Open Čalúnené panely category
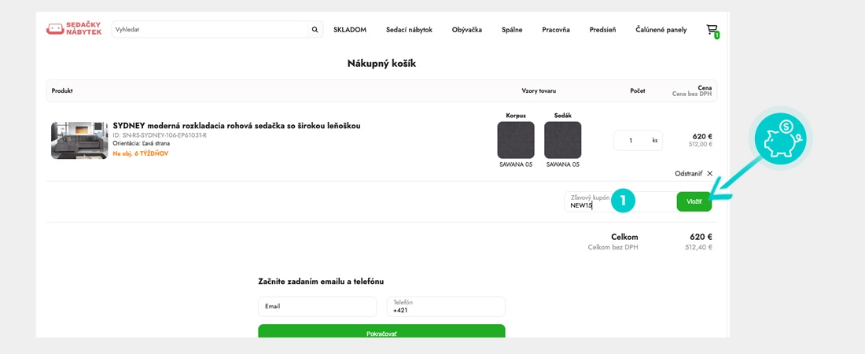Image resolution: width=865 pixels, height=354 pixels. pos(661,30)
